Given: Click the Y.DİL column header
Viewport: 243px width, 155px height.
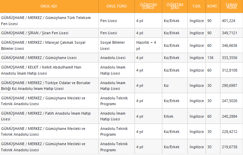Looking at the screenshot, I should click(x=196, y=6).
